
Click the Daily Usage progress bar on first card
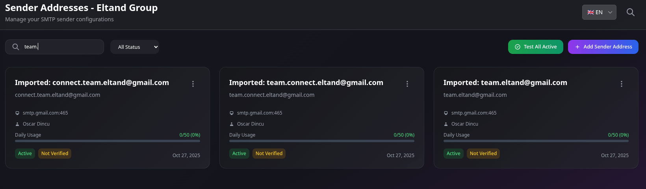click(x=108, y=141)
